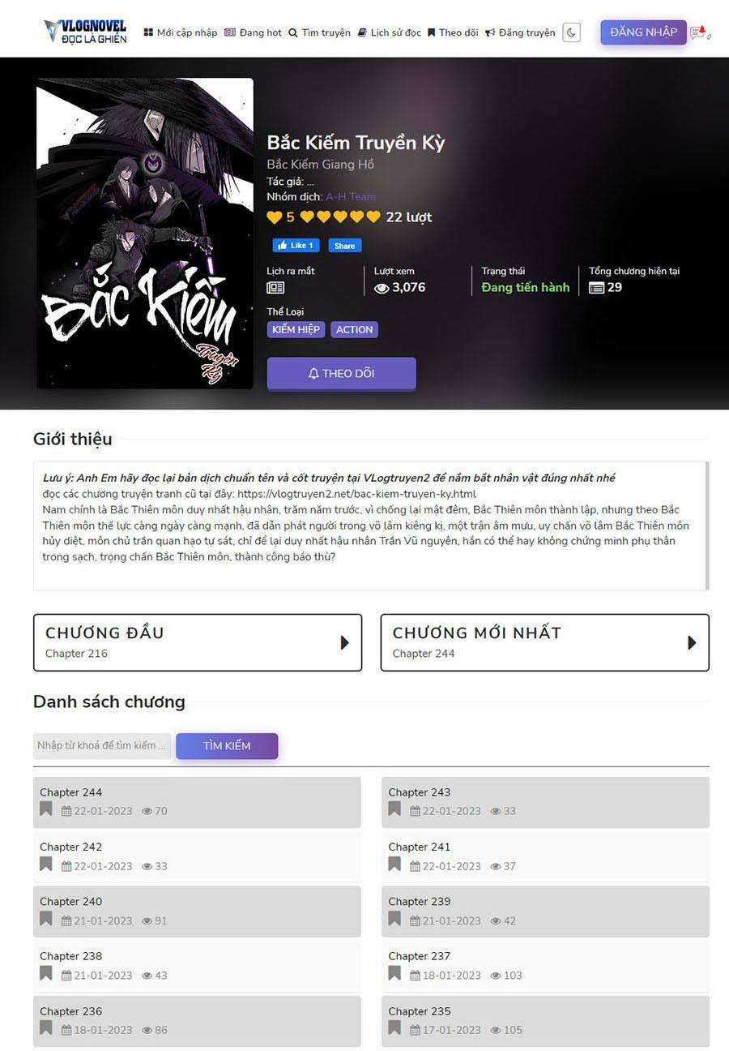Select the KIẾM HIỆP genre tag
The image size is (729, 1051).
pyautogui.click(x=296, y=329)
